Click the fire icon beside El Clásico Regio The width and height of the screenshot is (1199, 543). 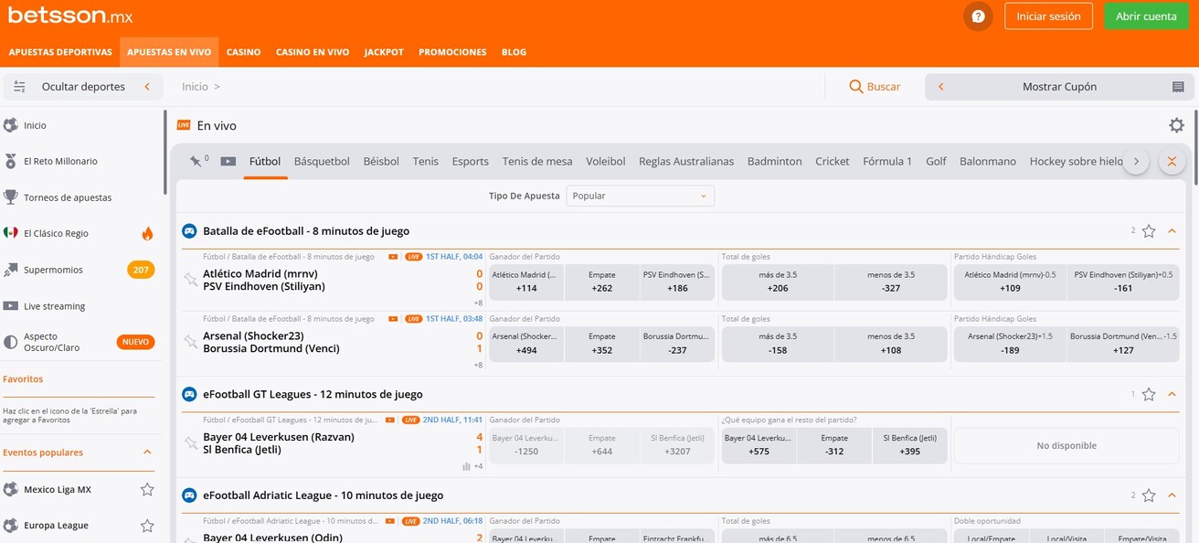point(147,234)
